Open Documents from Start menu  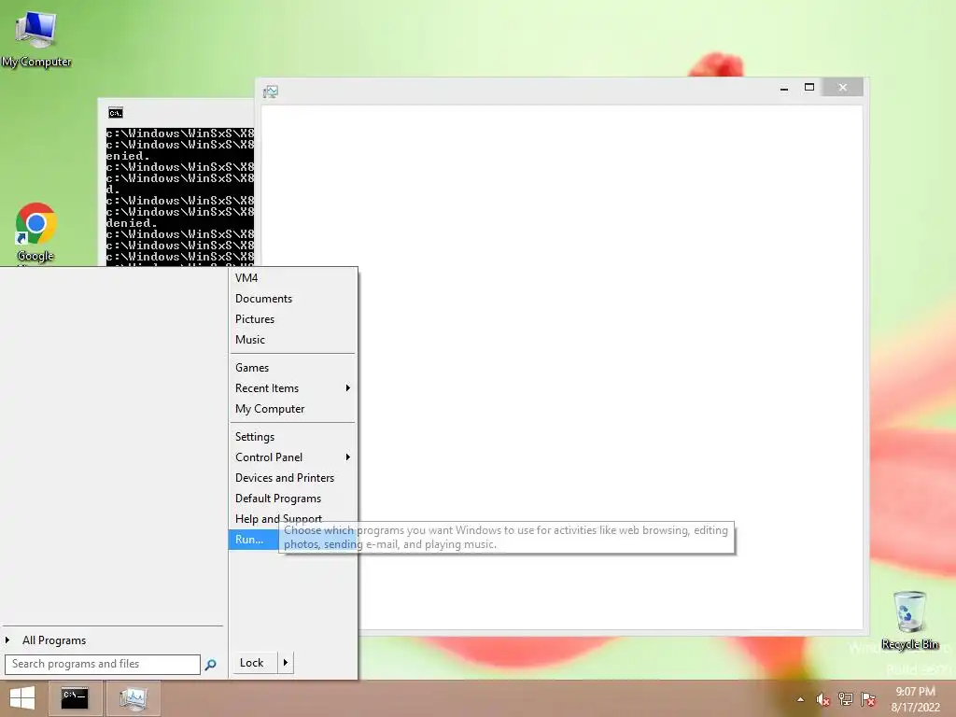click(x=291, y=299)
